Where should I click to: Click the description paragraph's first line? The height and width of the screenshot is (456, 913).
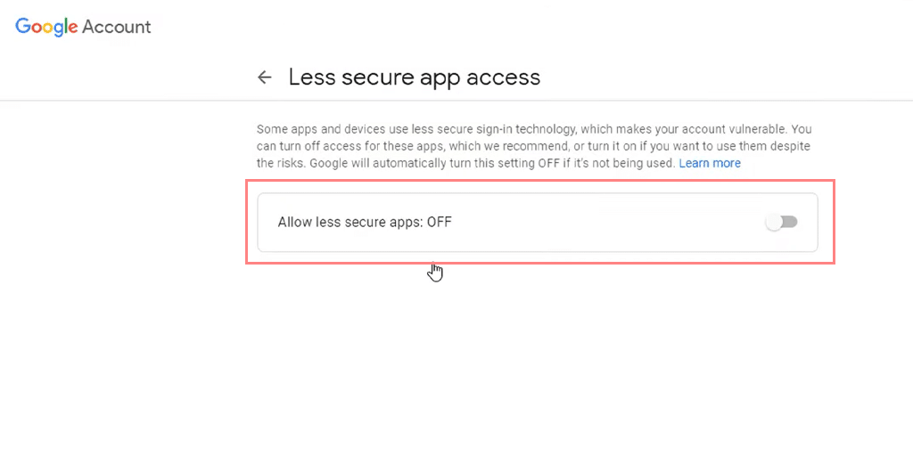click(533, 129)
